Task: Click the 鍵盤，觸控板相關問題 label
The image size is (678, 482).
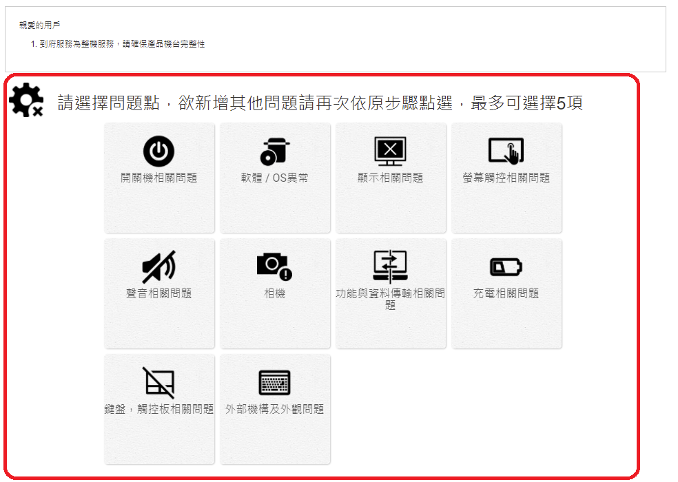Action: click(x=158, y=409)
